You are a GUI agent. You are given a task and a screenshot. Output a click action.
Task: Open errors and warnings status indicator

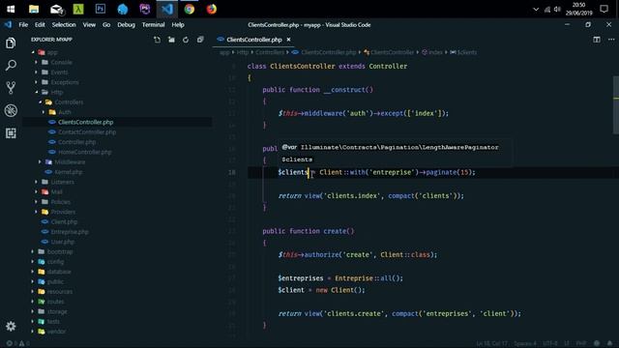(17, 343)
